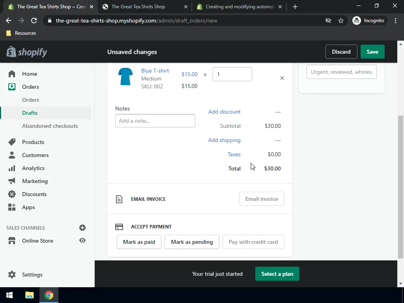Viewport: 404px width, 303px height.
Task: Click the Chrome taskbar icon
Action: pos(49,295)
